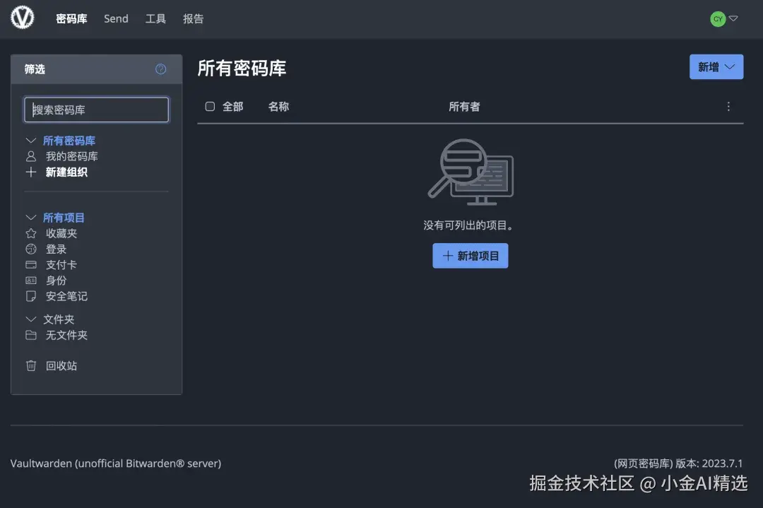763x508 pixels.
Task: Collapse the 文件夹 section chevron
Action: [x=31, y=319]
